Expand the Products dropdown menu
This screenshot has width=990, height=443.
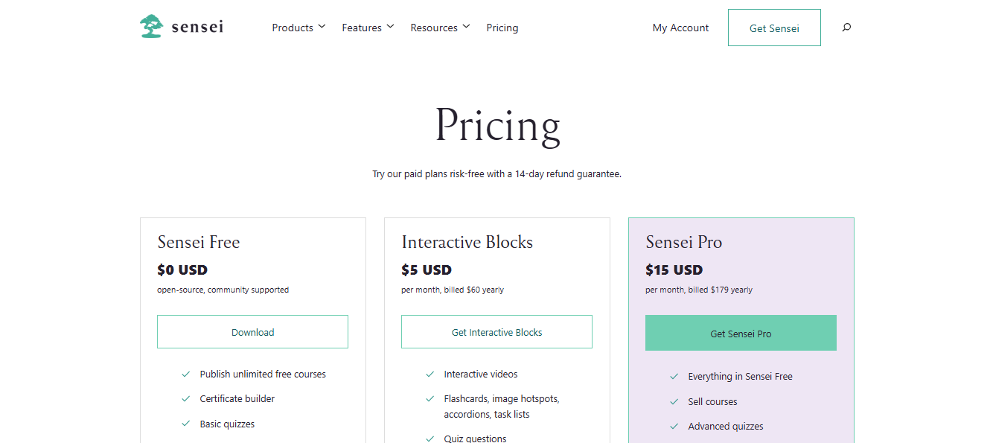point(298,28)
